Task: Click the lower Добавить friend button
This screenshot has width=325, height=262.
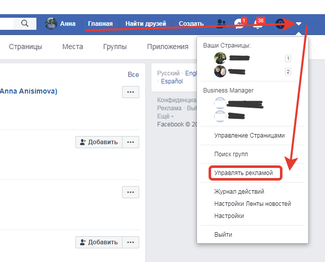Action: (x=99, y=242)
